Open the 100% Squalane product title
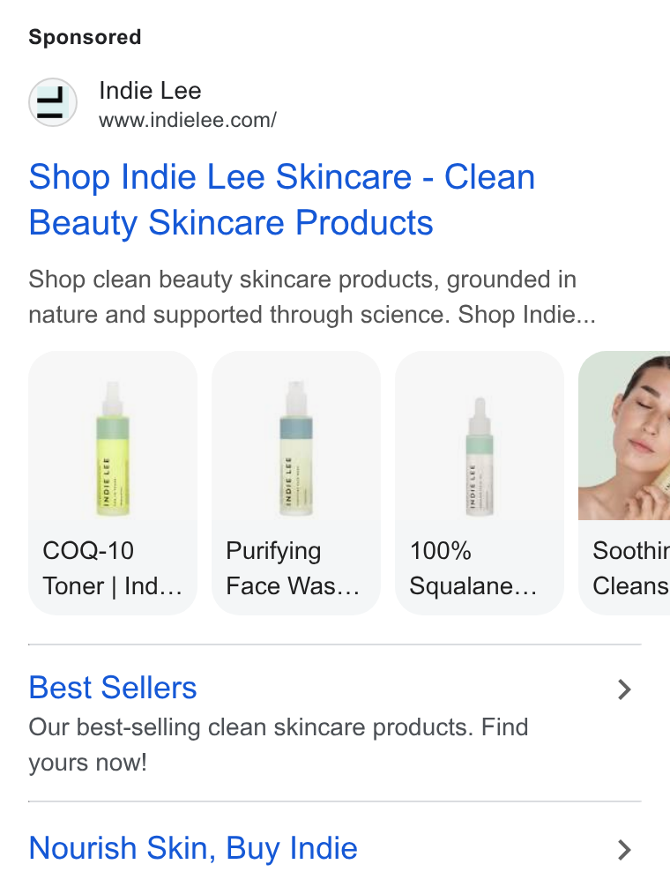 [x=473, y=569]
